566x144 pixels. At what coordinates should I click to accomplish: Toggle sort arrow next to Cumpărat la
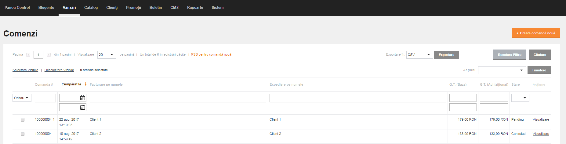pyautogui.click(x=85, y=84)
